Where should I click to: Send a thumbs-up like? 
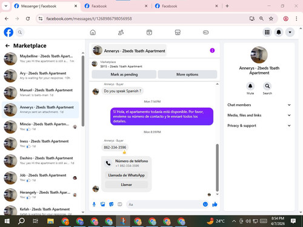[215, 205]
